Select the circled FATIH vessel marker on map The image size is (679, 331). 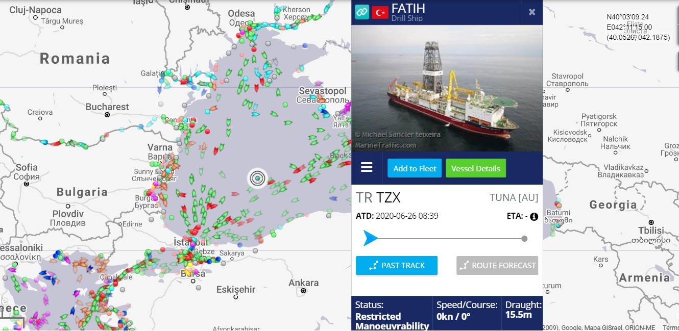click(258, 178)
